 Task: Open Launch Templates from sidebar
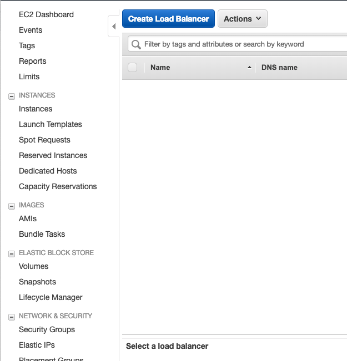point(50,125)
